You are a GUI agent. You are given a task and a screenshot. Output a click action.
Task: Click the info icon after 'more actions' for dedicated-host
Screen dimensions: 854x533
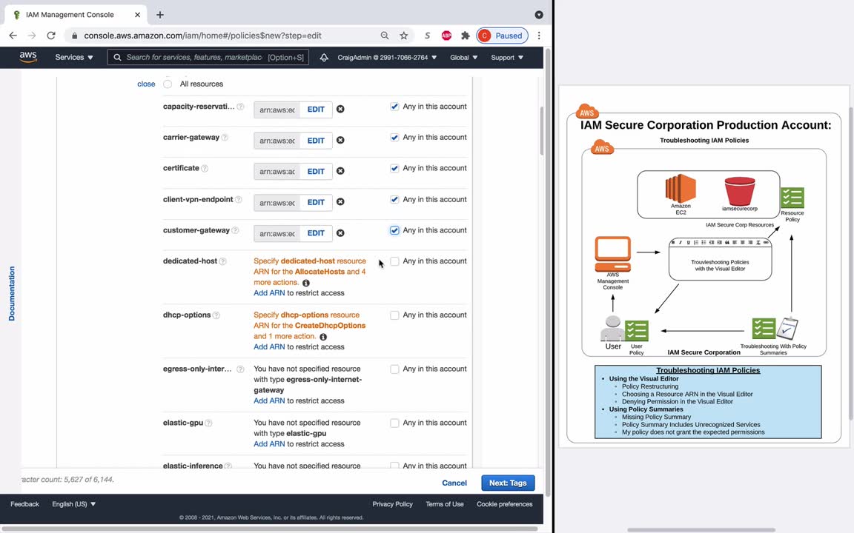pos(306,283)
